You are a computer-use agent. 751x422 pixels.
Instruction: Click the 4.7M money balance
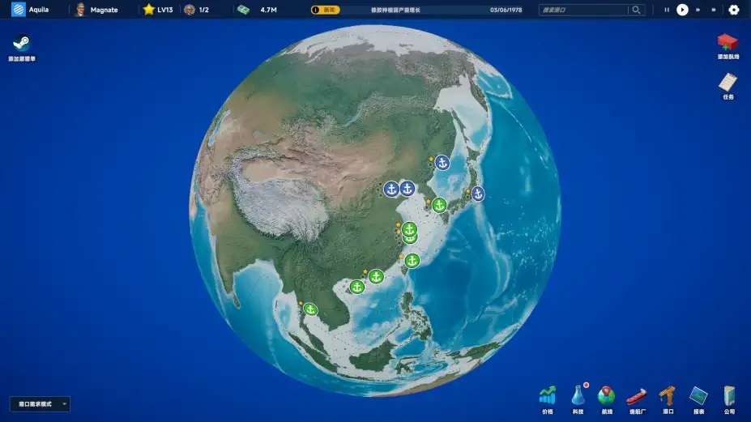(x=268, y=10)
